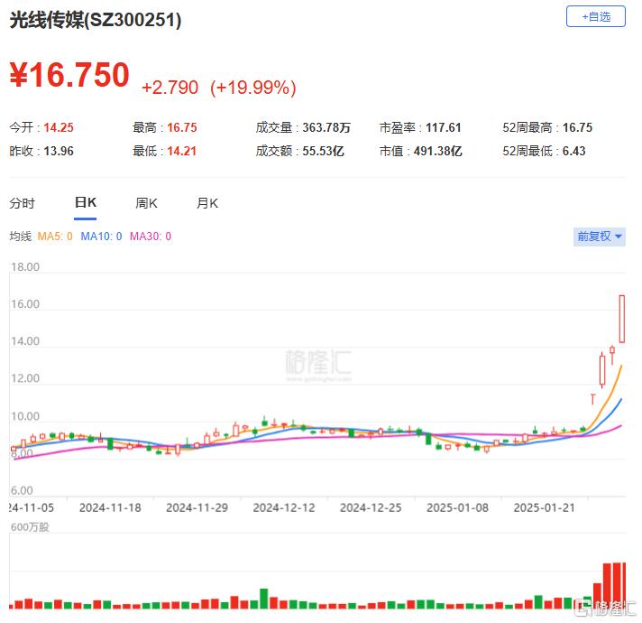
Task: Click the change amount +2.790
Action: [170, 88]
